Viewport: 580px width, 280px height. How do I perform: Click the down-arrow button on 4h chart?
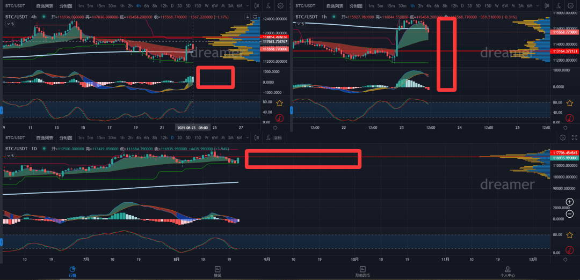tap(248, 17)
